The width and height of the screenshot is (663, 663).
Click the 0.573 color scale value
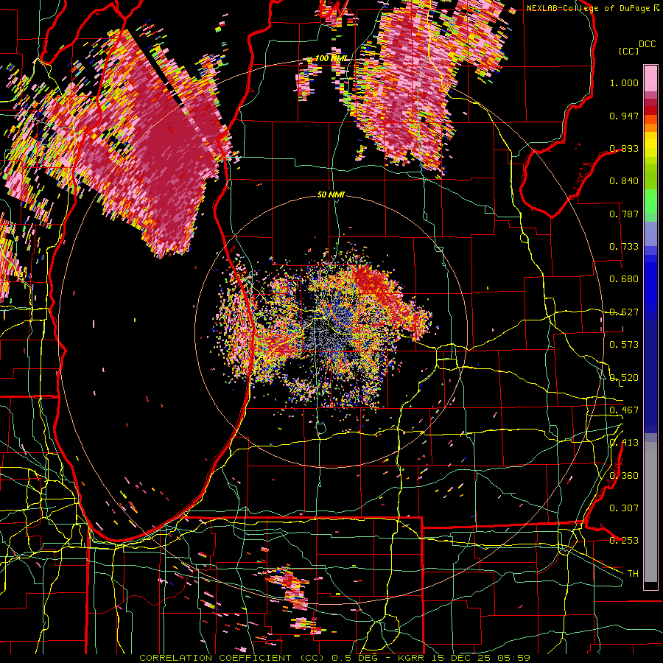624,345
